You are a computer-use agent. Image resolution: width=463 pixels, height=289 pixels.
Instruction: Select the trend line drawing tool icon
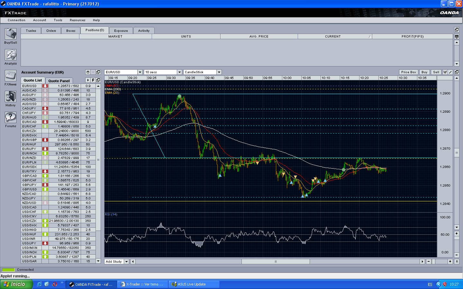click(450, 72)
